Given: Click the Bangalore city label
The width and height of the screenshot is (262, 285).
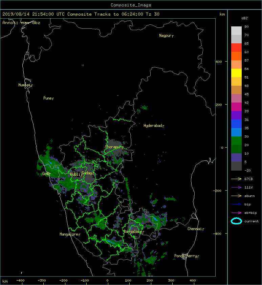Looking at the screenshot, I should (x=133, y=232).
